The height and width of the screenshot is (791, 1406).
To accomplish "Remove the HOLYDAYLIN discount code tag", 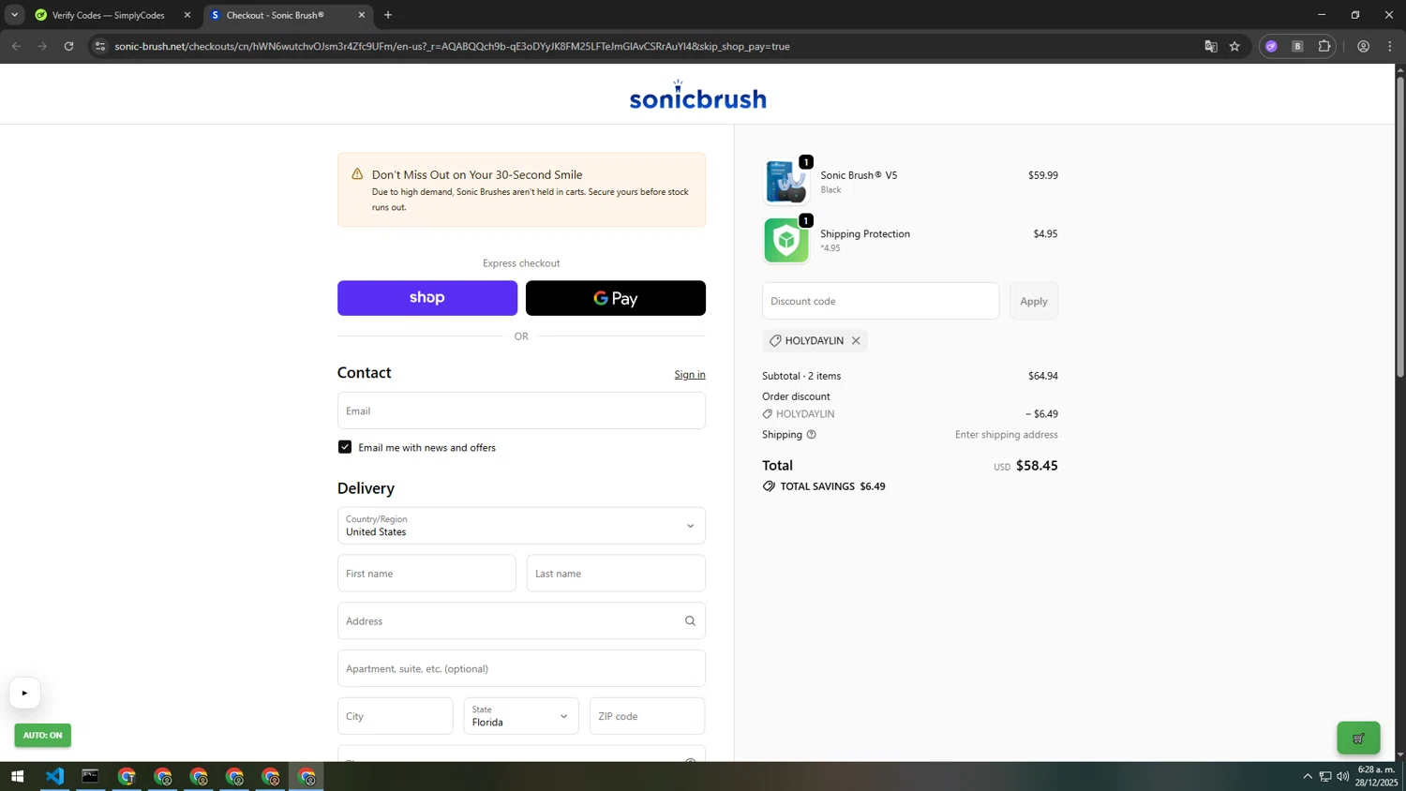I will (856, 340).
